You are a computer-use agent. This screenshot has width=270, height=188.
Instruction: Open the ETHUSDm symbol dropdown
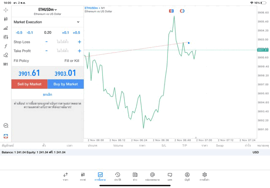[x=47, y=10]
